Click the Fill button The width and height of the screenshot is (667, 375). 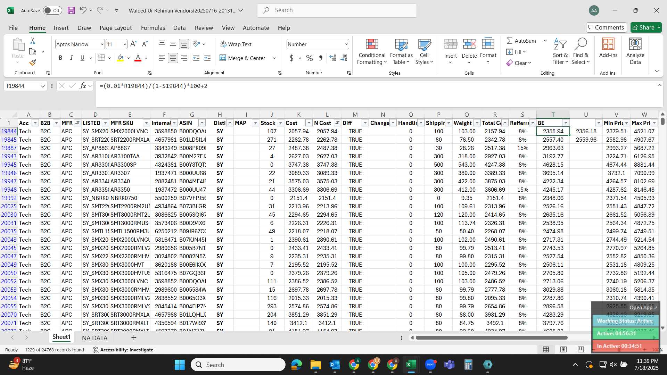click(x=516, y=52)
